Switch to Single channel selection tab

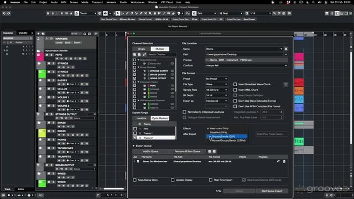pyautogui.click(x=142, y=49)
